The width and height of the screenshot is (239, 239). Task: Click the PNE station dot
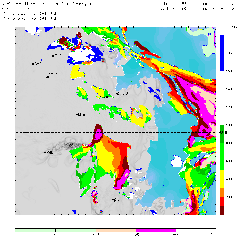[84, 115]
